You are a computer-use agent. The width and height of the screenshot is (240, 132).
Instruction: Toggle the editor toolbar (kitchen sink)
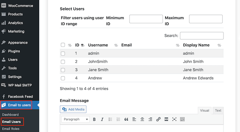pos(182,119)
